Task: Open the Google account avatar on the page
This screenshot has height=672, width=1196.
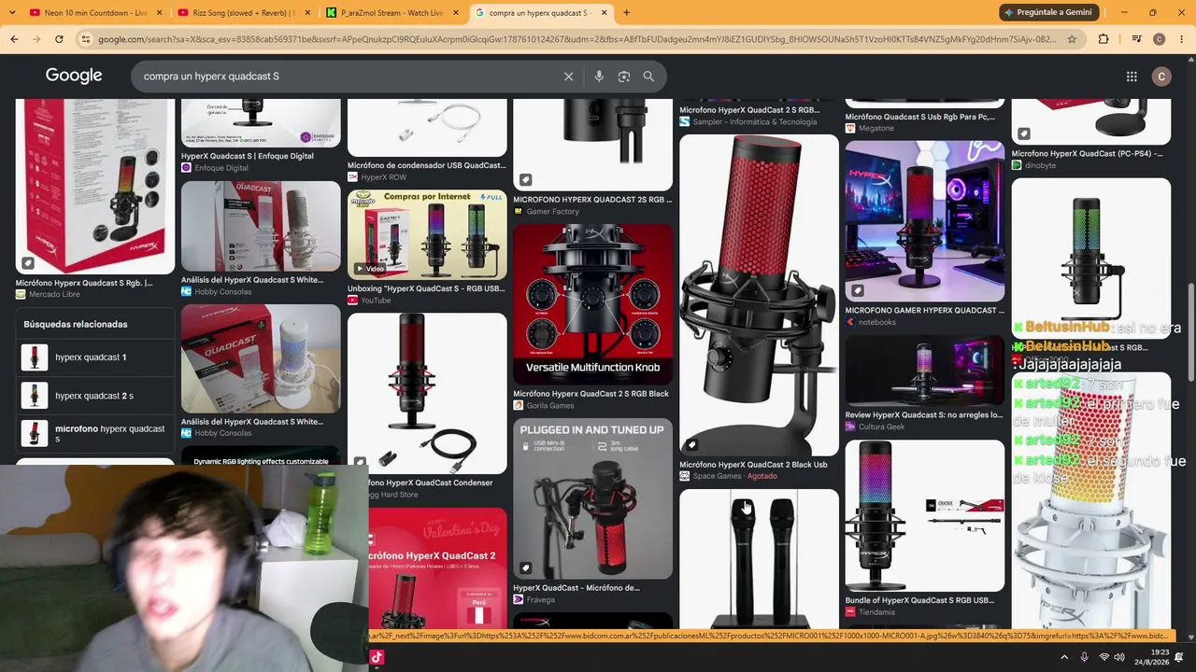Action: point(1162,77)
